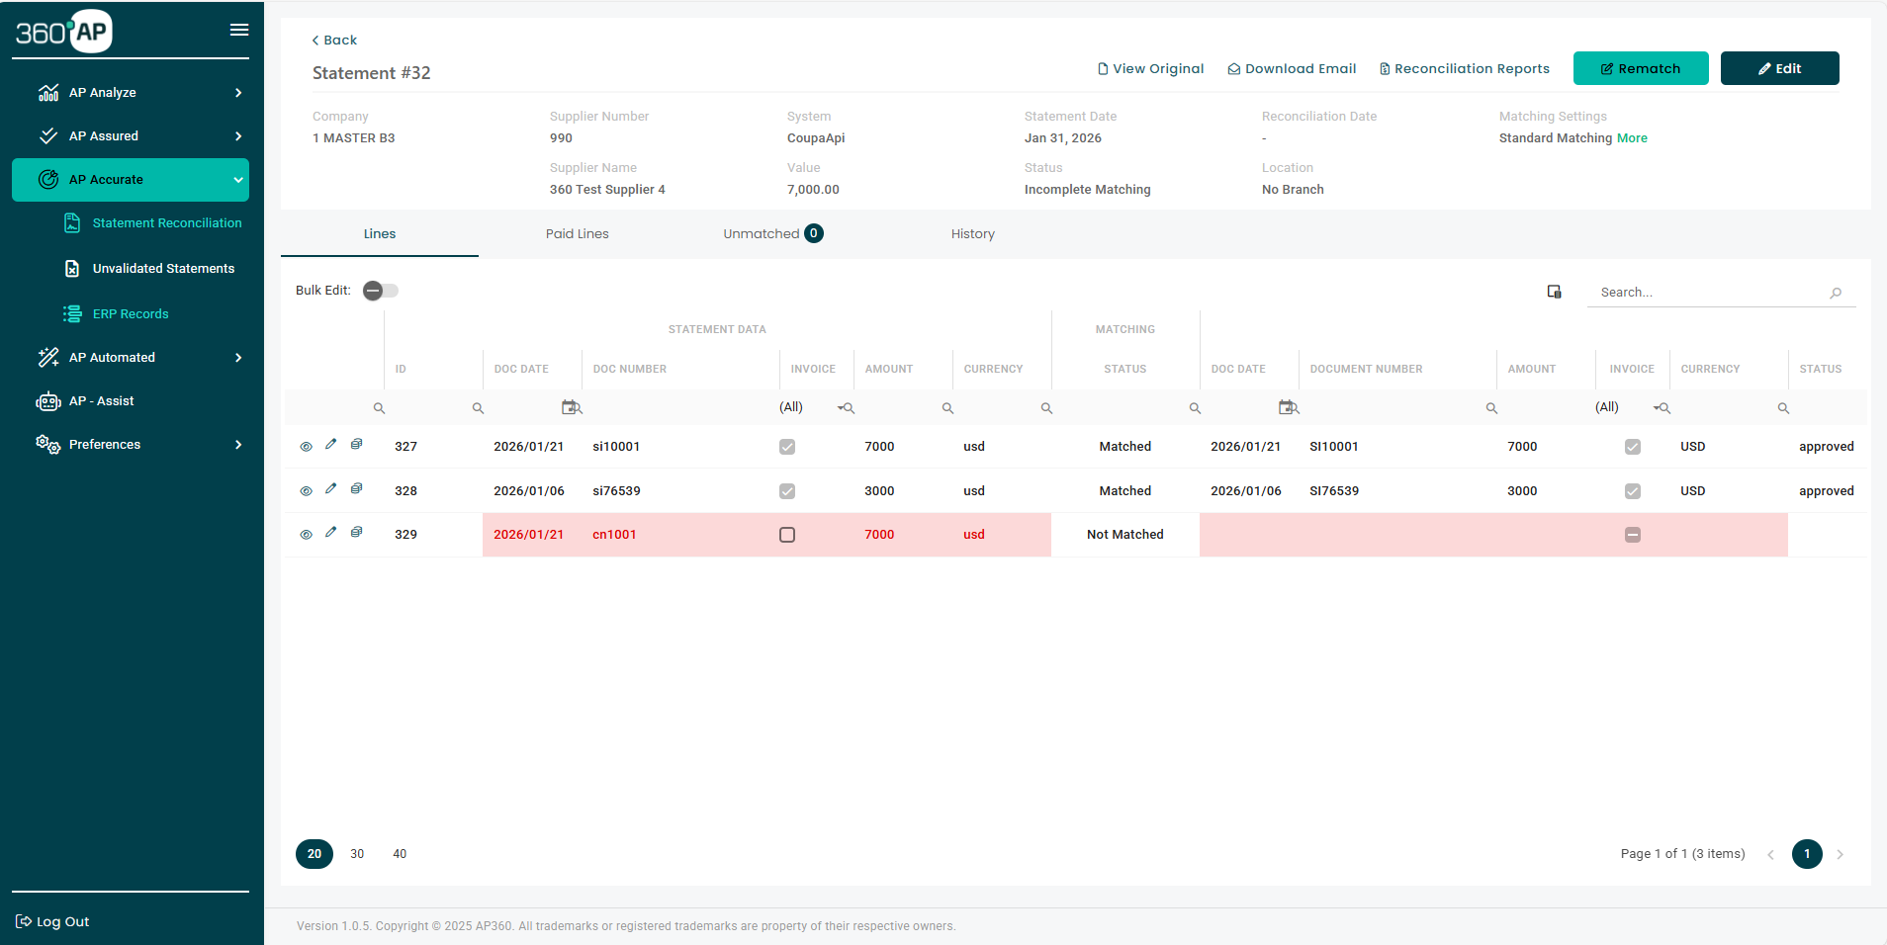Open the column chooser icon beside the search box
This screenshot has height=945, width=1887.
[x=1553, y=292]
